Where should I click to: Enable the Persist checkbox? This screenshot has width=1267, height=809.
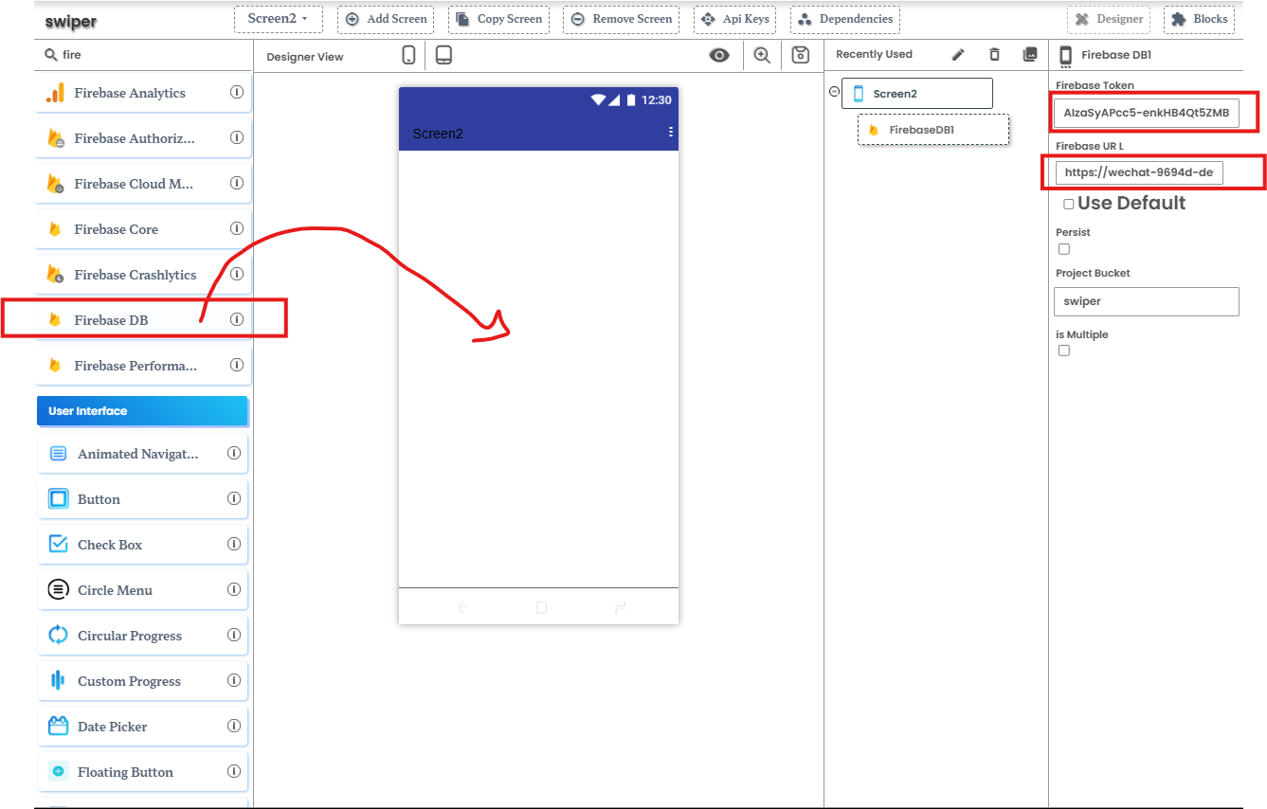1064,249
